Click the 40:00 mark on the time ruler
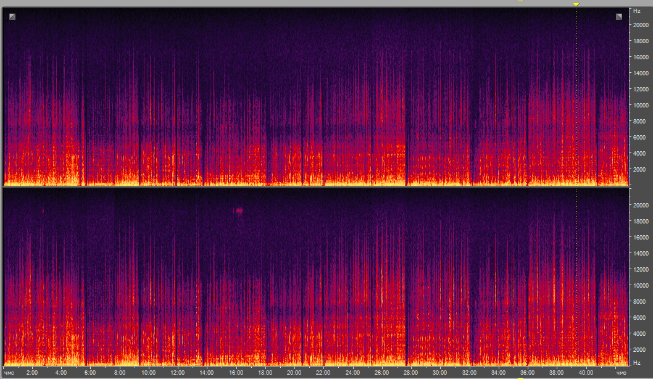The width and height of the screenshot is (653, 379). (x=586, y=373)
